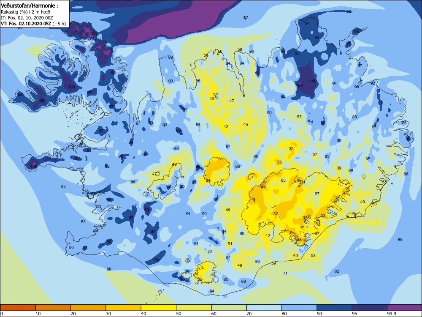Image resolution: width=422 pixels, height=317 pixels.
Task: Select the map humidity value 51
Action: 230,244
